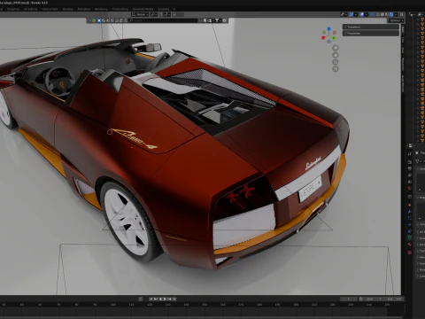The width and height of the screenshot is (425, 319).
Task: Switch to the Texture Paint workspace
Action: [x=50, y=9]
